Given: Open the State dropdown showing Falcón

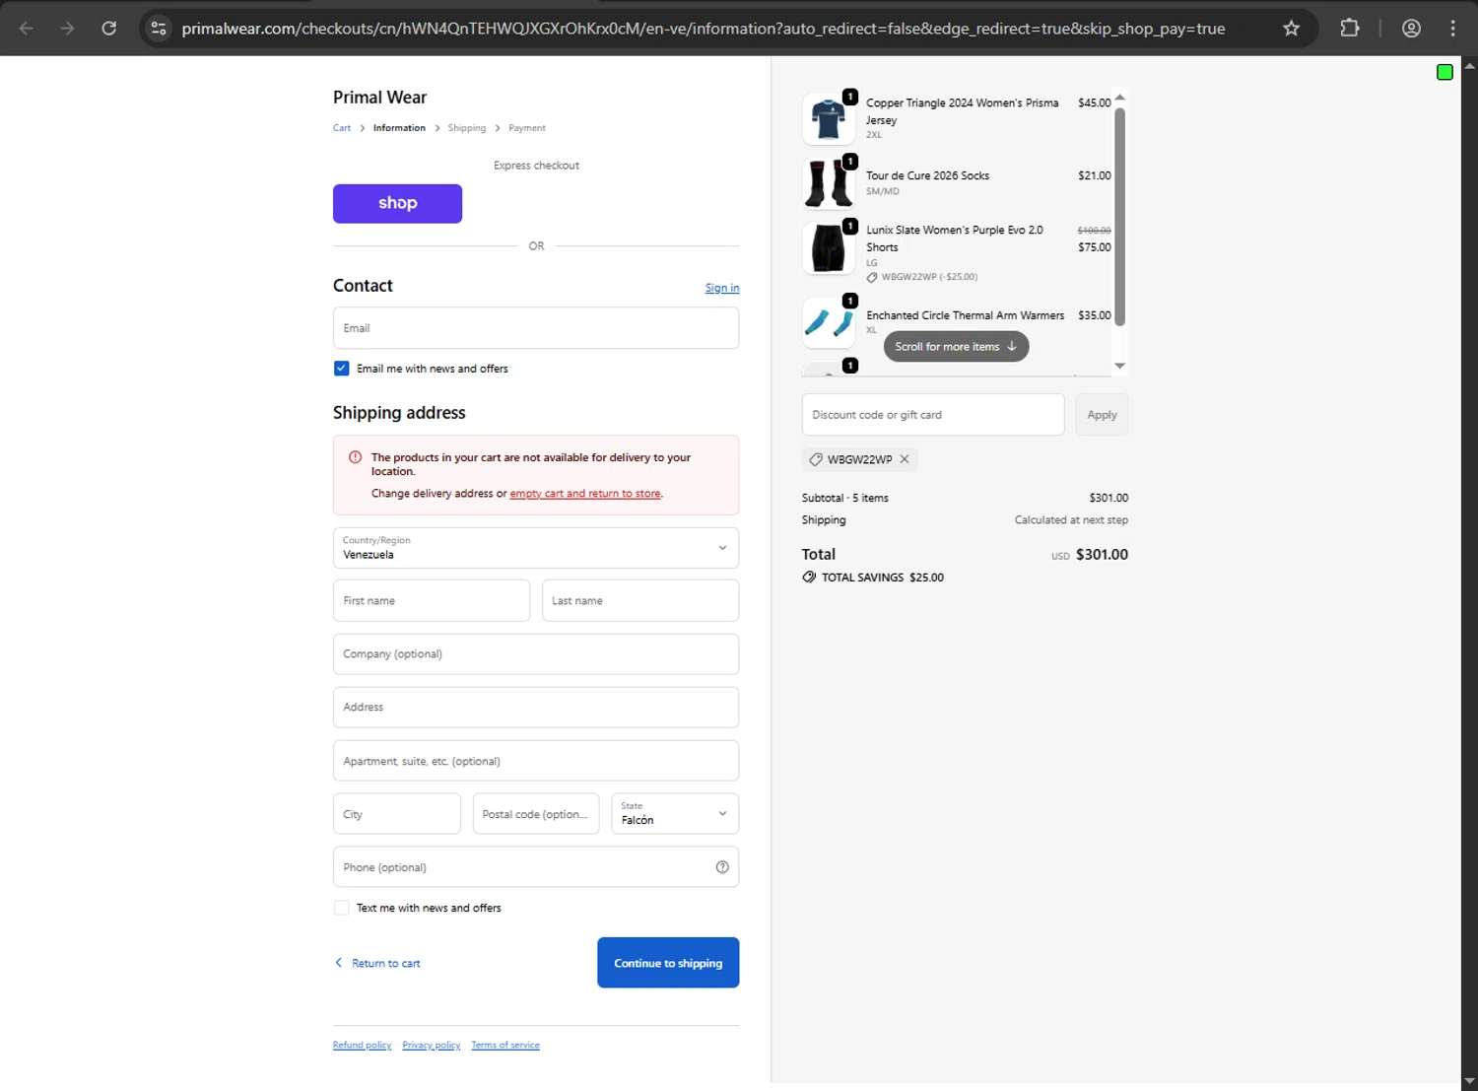Looking at the screenshot, I should (x=675, y=814).
